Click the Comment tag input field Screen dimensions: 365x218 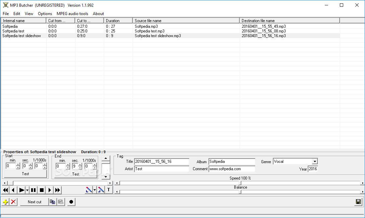click(x=232, y=169)
